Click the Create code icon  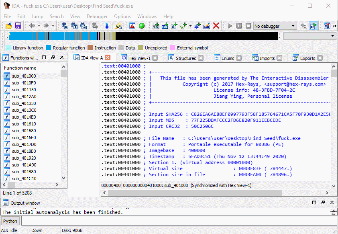(x=156, y=26)
